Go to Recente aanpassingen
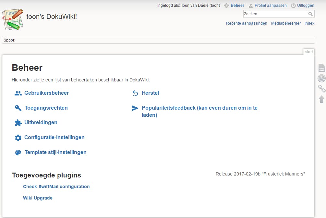 point(247,23)
